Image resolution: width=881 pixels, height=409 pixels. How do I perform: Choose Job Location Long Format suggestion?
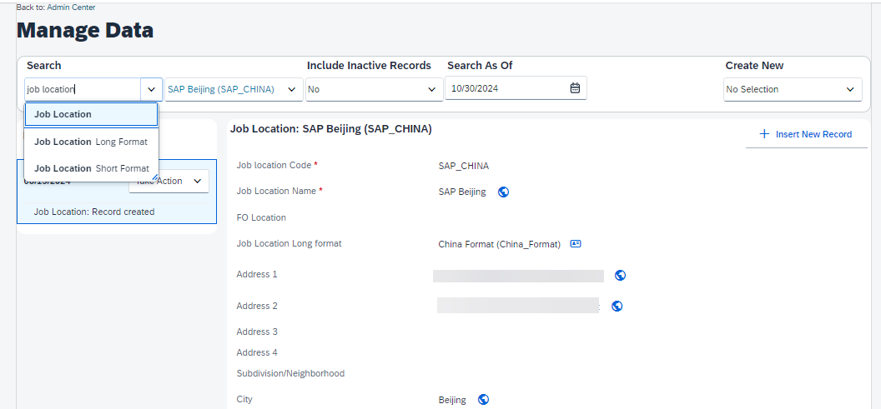point(92,142)
